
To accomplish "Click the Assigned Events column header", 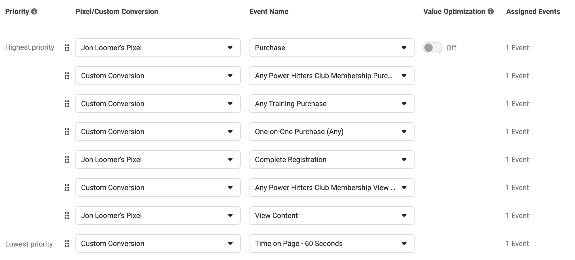I will point(533,11).
